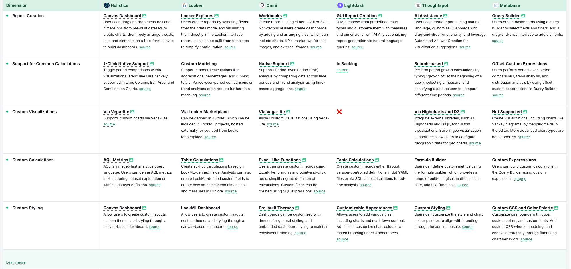Open the image icon beside Excel-Like Functions
This screenshot has height=269, width=571.
(304, 160)
